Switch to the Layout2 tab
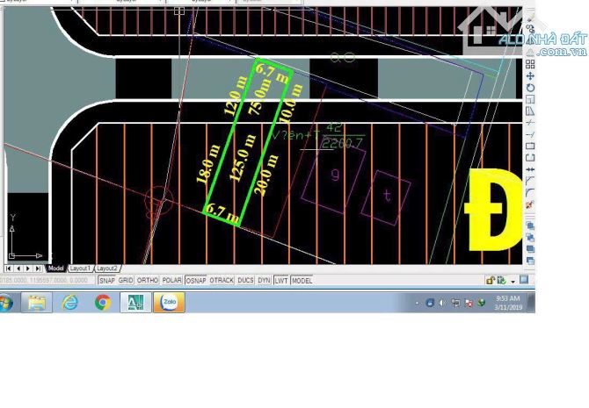The height and width of the screenshot is (408, 589). pos(107,268)
